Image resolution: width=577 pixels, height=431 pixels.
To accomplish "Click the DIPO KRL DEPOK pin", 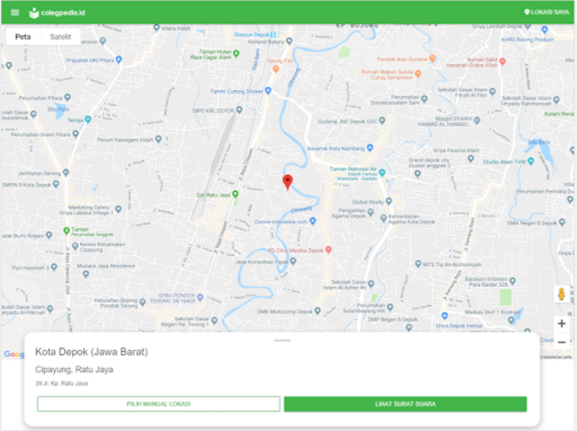I will [x=240, y=110].
